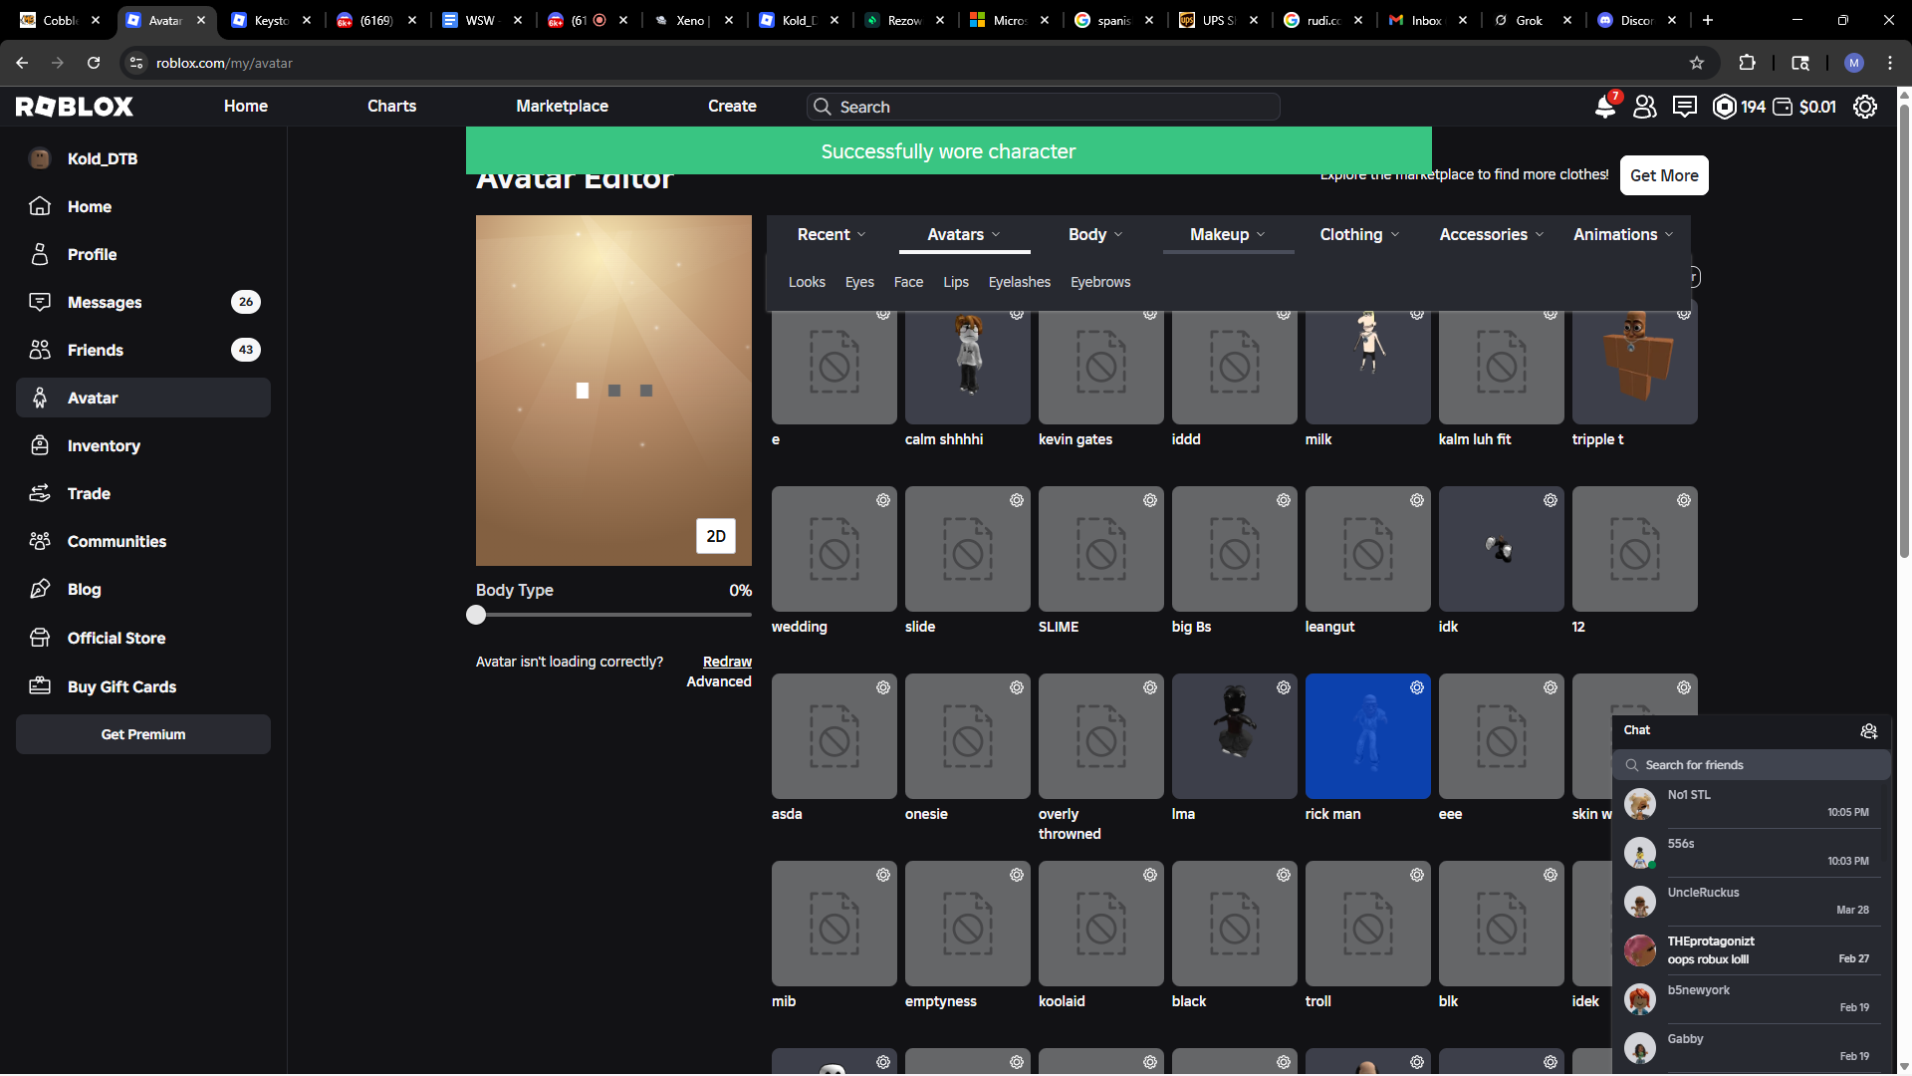Open the Communities sidebar item
Viewport: 1912px width, 1076px height.
point(143,541)
